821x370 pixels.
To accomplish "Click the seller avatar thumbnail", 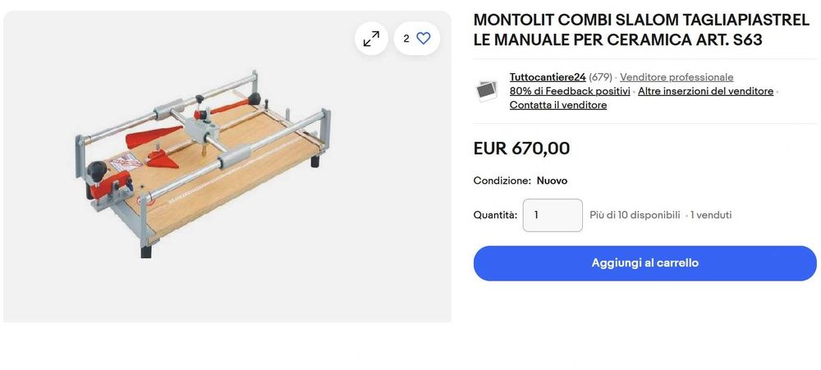I will tap(487, 90).
